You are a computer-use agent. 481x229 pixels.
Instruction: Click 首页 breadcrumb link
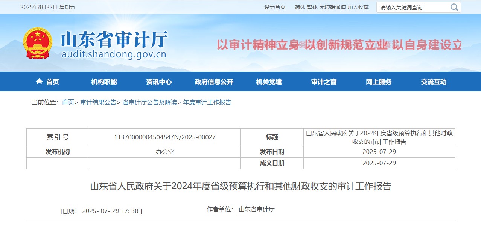point(68,102)
